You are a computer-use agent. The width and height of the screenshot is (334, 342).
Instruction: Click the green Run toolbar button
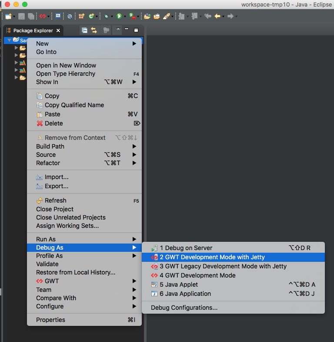click(119, 17)
